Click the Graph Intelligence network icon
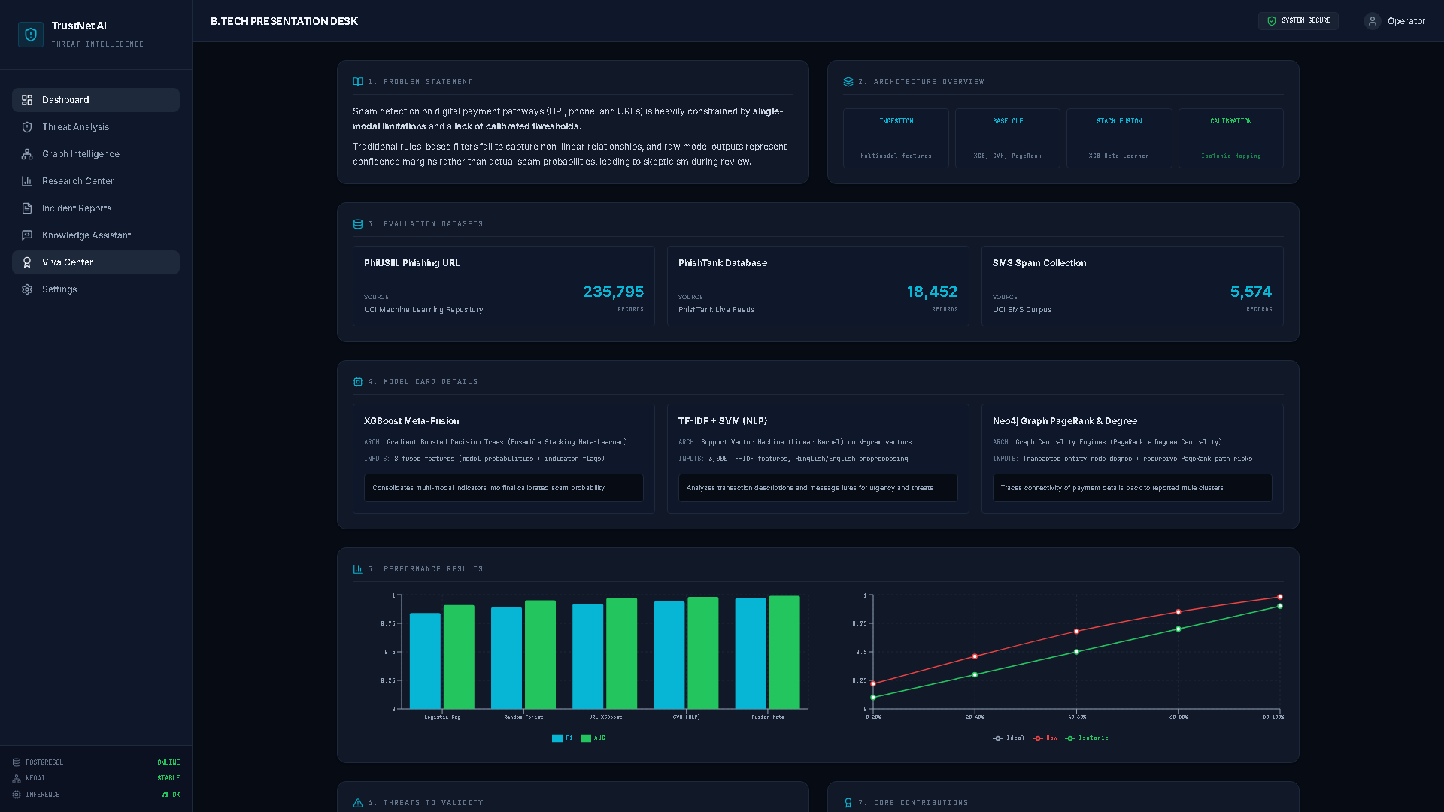 click(27, 154)
